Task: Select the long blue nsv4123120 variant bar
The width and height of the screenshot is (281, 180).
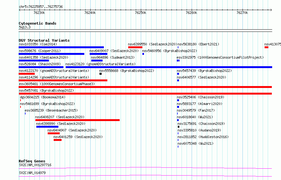Action: click(x=169, y=67)
